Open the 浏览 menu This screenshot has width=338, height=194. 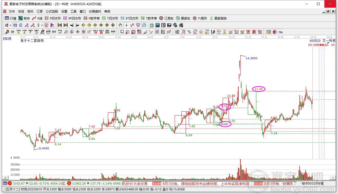click(21, 12)
